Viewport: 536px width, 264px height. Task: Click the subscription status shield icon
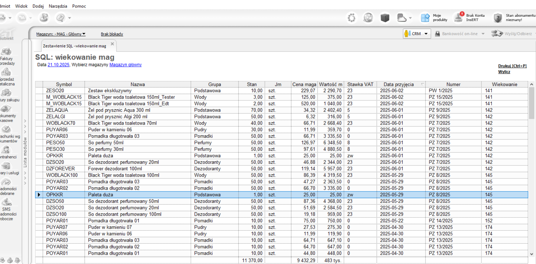[x=498, y=18]
